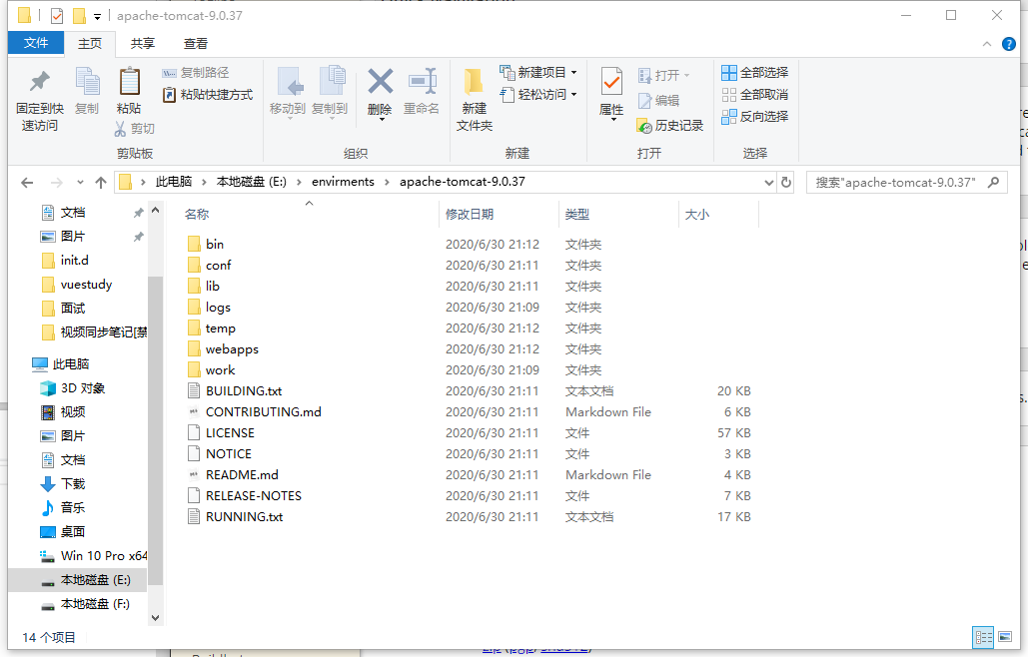Click the Rename (重命名) icon
This screenshot has width=1028, height=657.
pyautogui.click(x=423, y=82)
